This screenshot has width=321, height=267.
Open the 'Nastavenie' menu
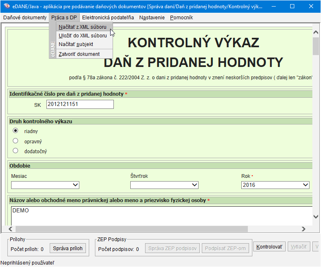tap(152, 18)
